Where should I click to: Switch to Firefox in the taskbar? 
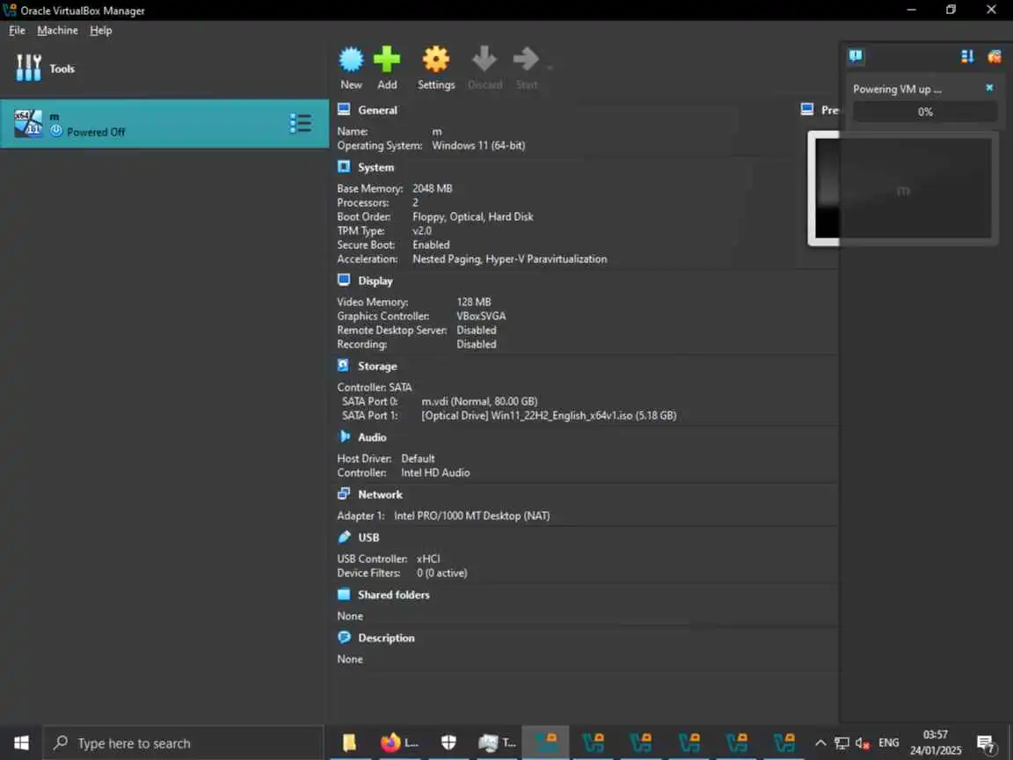tap(399, 742)
